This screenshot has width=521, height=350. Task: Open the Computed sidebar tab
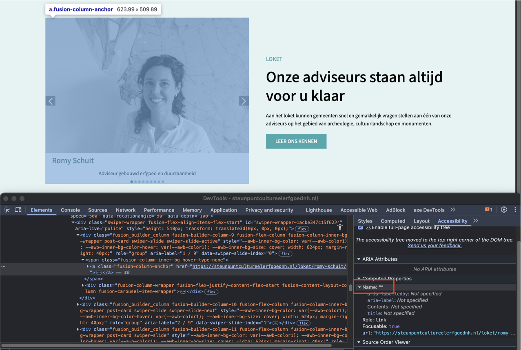[x=393, y=221]
